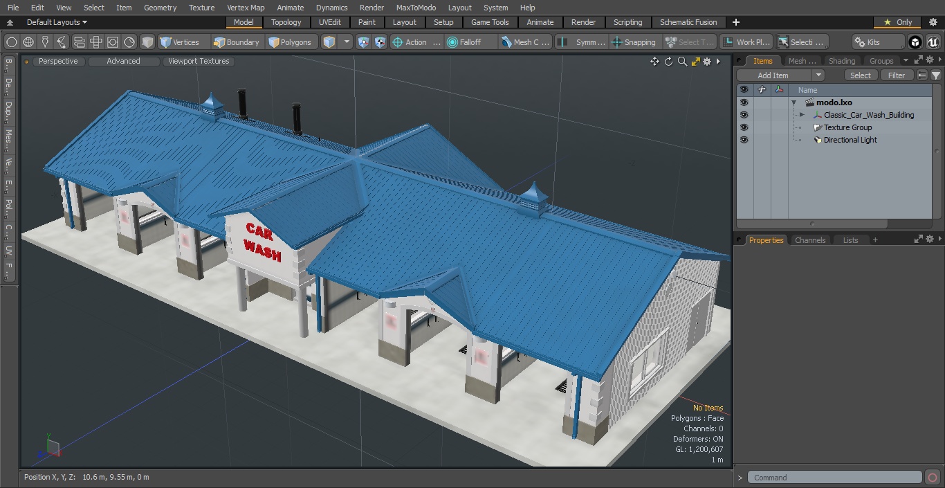Collapse the modo.lxo scene tree
Image resolution: width=945 pixels, height=488 pixels.
point(794,102)
